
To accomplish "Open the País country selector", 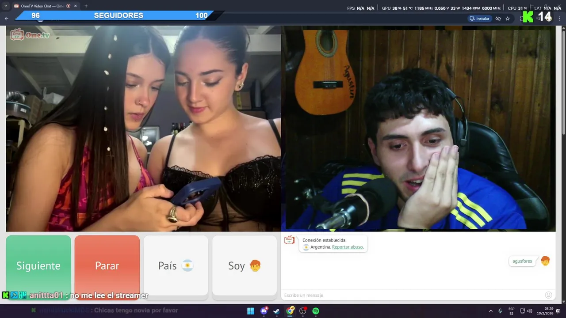I will coord(176,265).
